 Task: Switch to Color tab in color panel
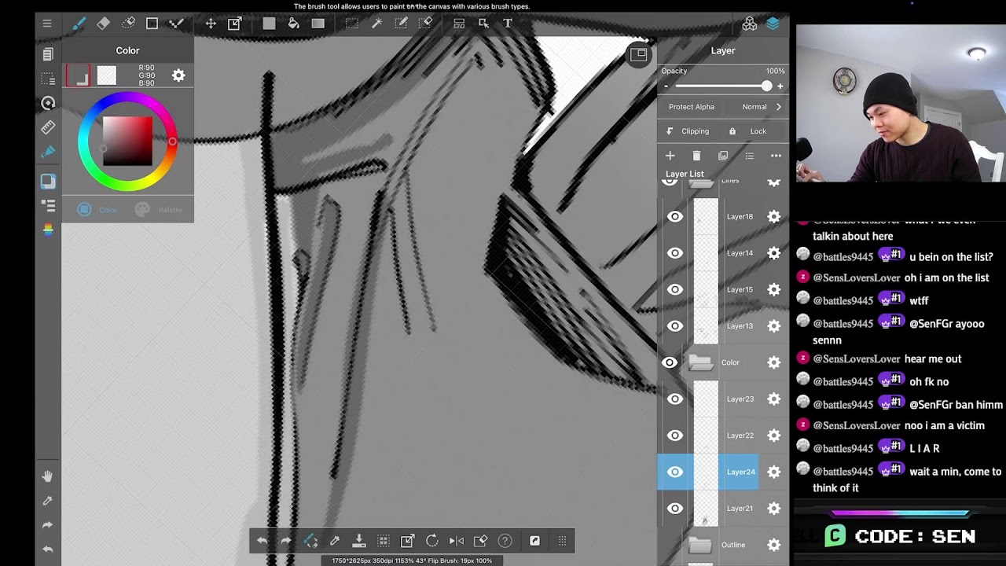[x=97, y=210]
